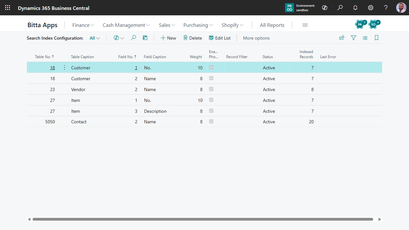This screenshot has height=230, width=409.
Task: Expand the Cash Management menu
Action: (x=126, y=25)
